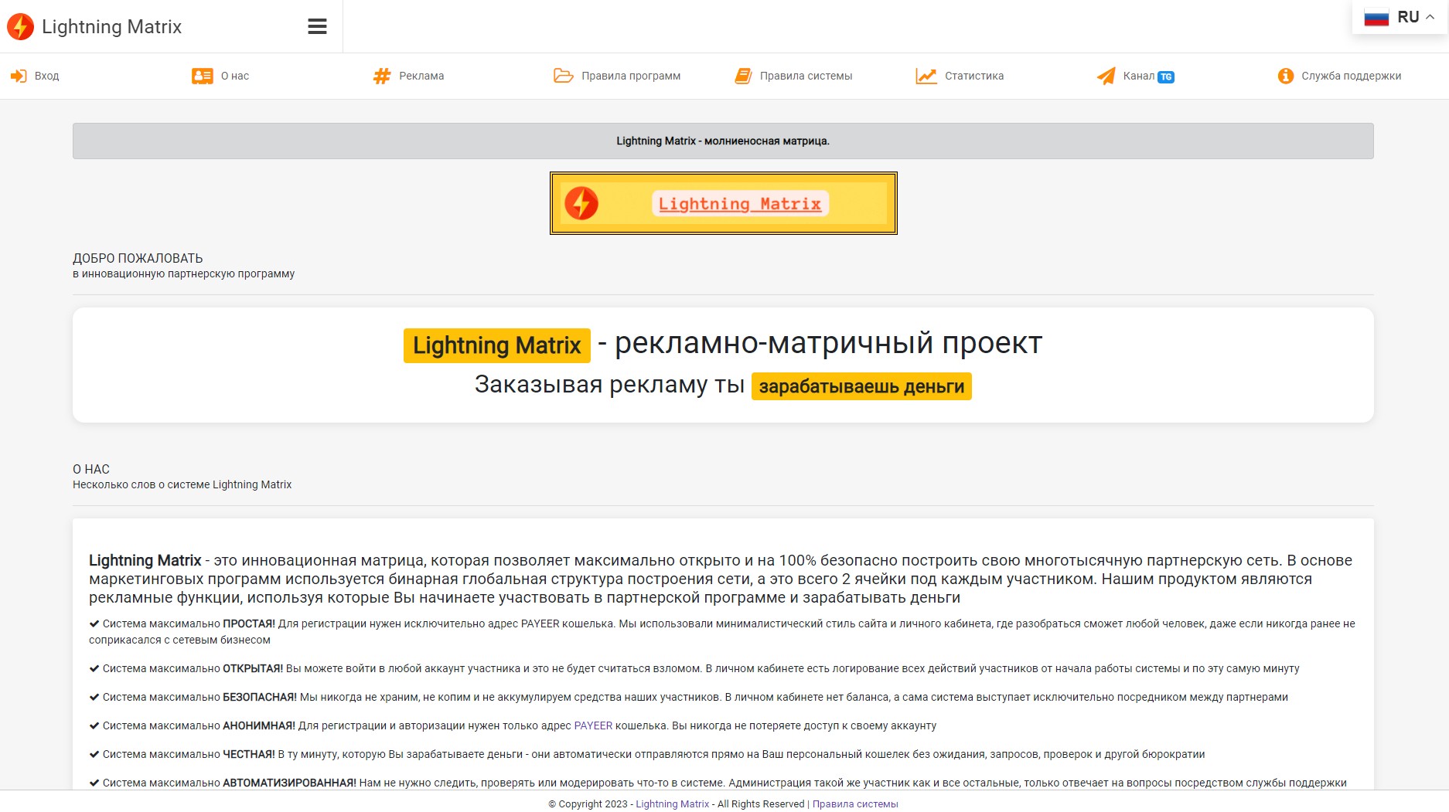
Task: Click the checkmark before the ЧЕСТНАЯ item
Action: click(94, 754)
